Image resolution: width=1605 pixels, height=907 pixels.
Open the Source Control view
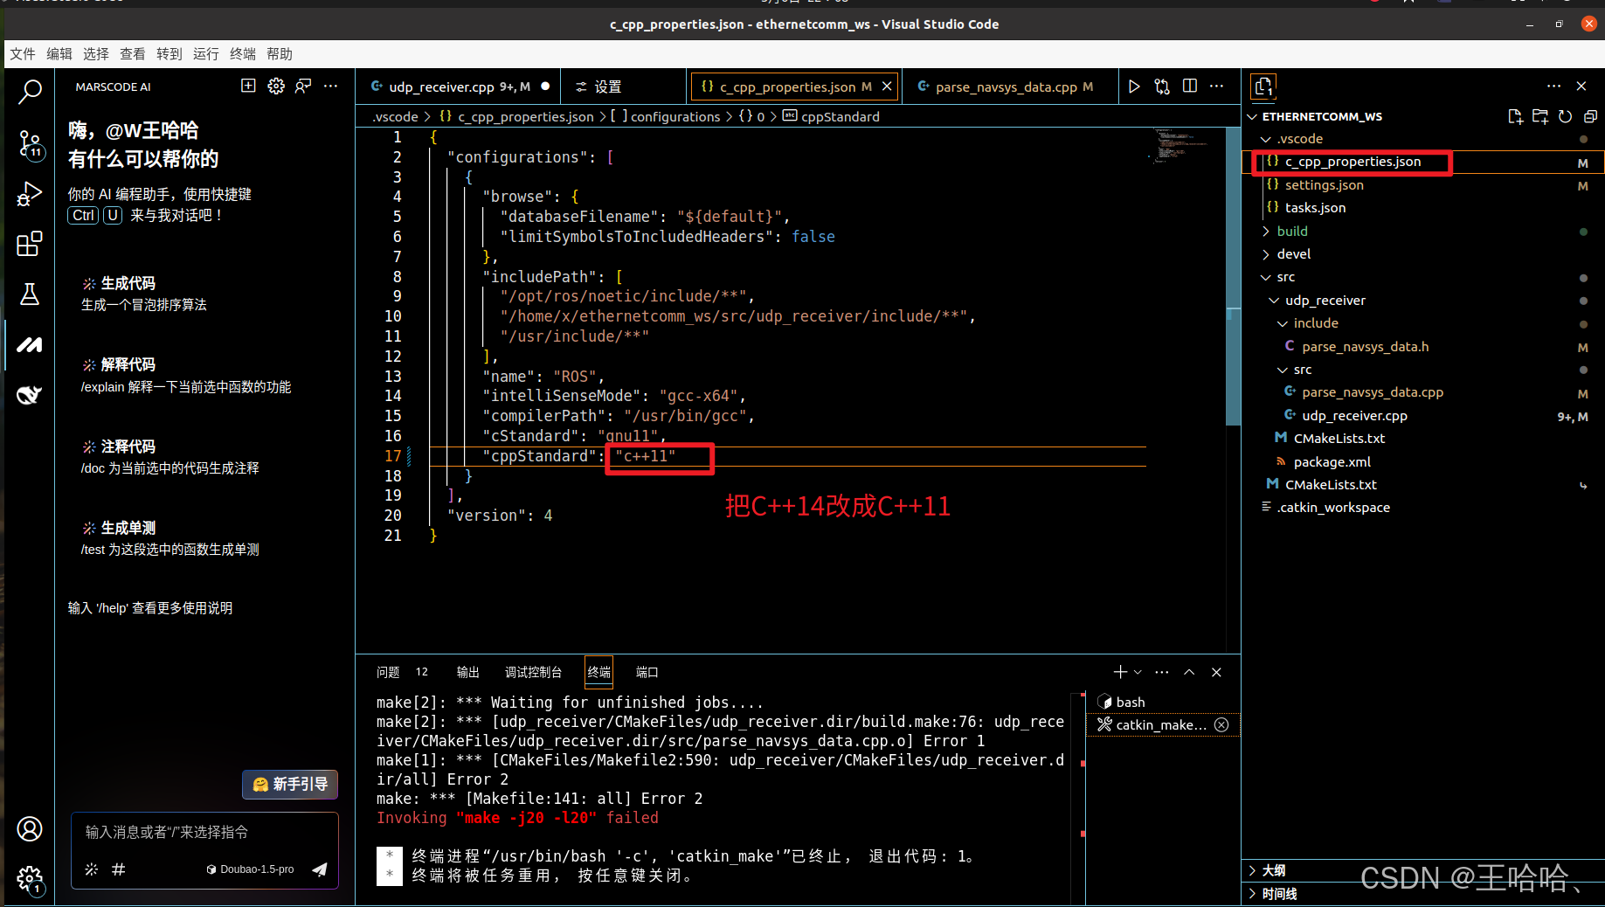point(31,144)
